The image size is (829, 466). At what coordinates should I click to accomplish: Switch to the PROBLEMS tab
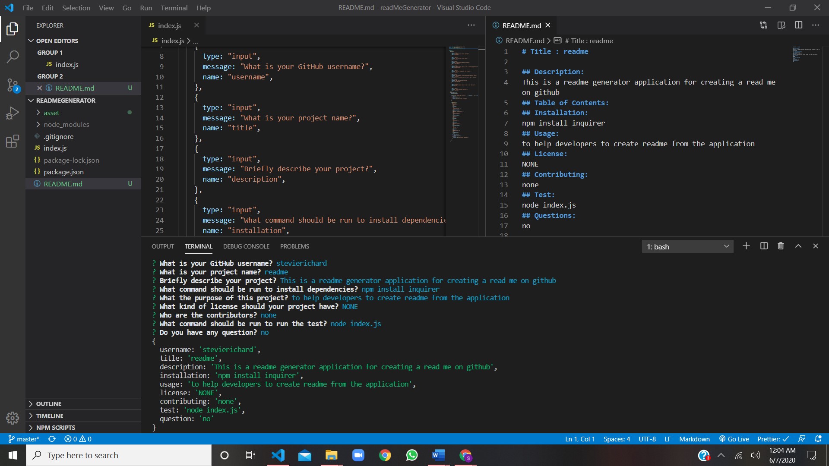click(x=294, y=246)
